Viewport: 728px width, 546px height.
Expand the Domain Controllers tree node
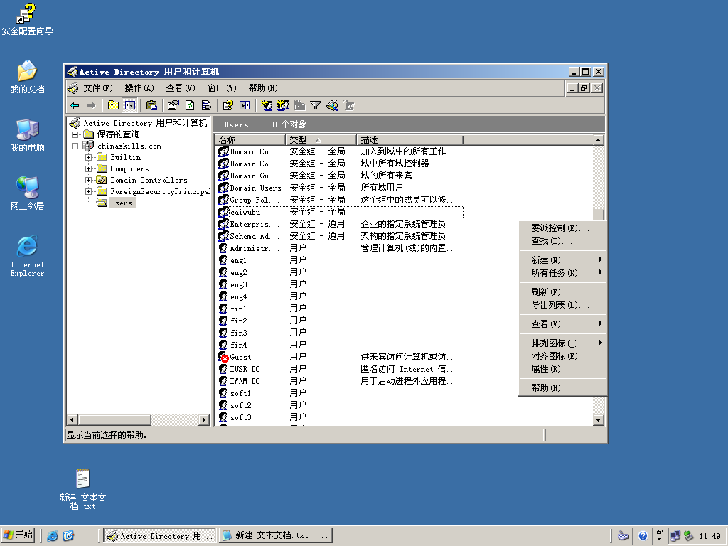click(88, 180)
